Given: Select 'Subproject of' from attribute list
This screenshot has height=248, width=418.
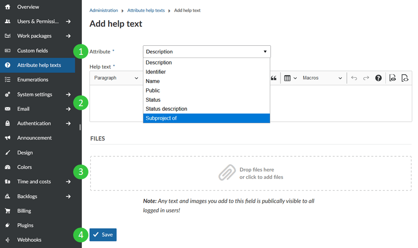Looking at the screenshot, I should pyautogui.click(x=206, y=118).
